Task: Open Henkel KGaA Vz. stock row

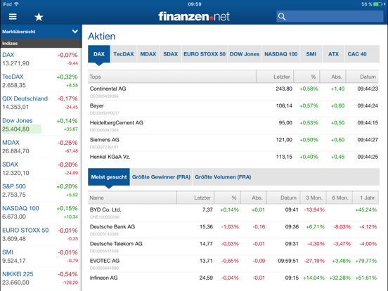Action: [233, 157]
